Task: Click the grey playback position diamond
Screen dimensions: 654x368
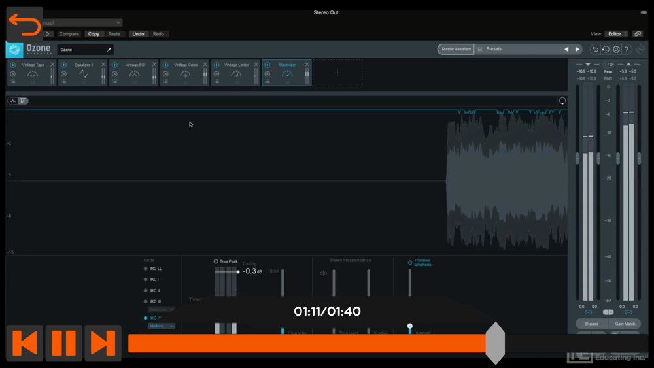Action: click(x=495, y=343)
